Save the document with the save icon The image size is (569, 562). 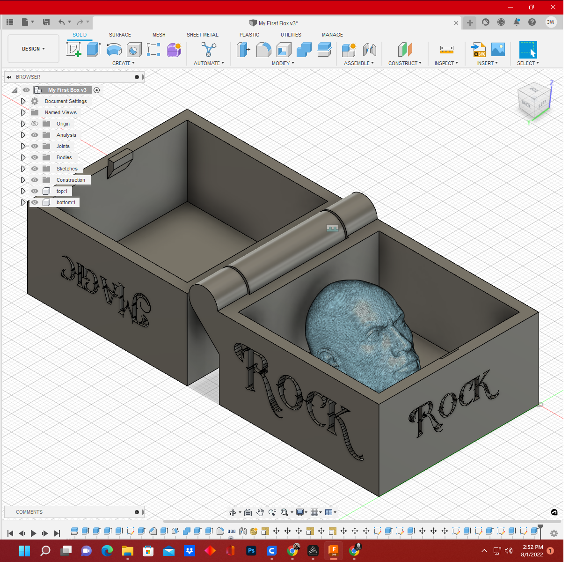(46, 22)
